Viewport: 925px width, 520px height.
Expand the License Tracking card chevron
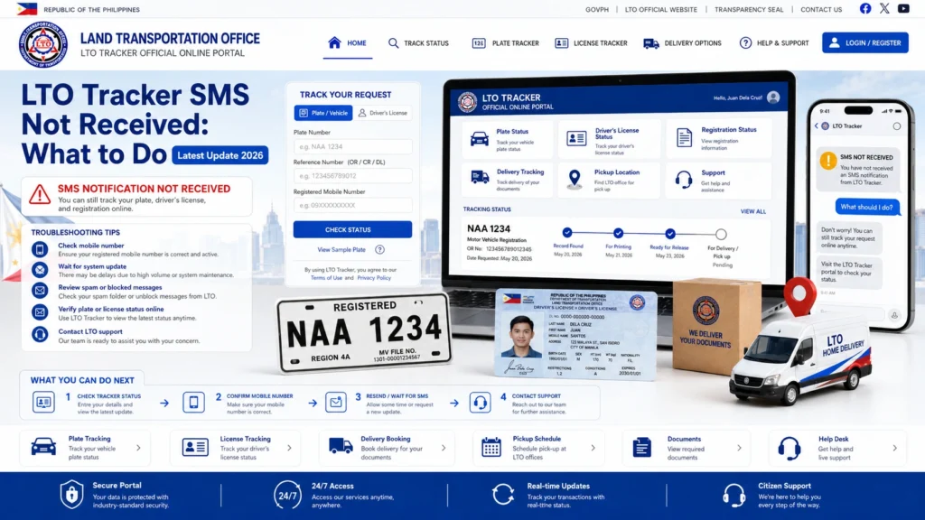click(290, 448)
